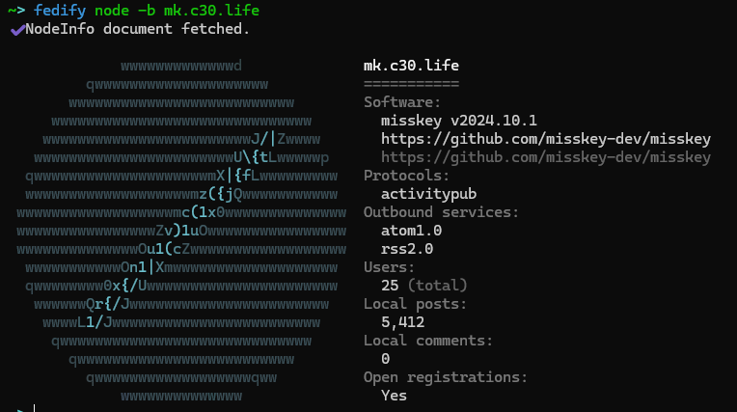Click the mk.c30.life hostname heading

pyautogui.click(x=411, y=66)
